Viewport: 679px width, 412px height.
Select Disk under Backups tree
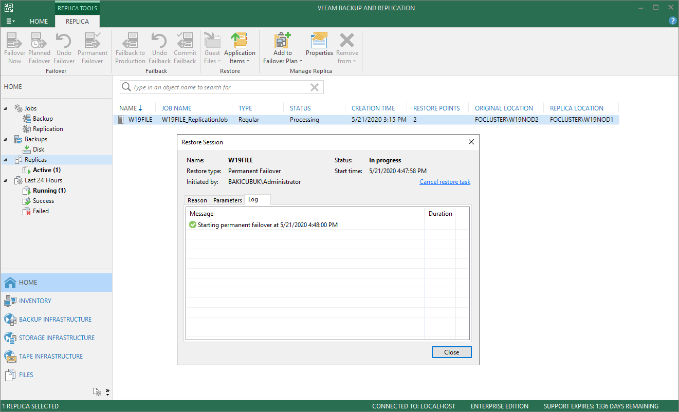(39, 149)
